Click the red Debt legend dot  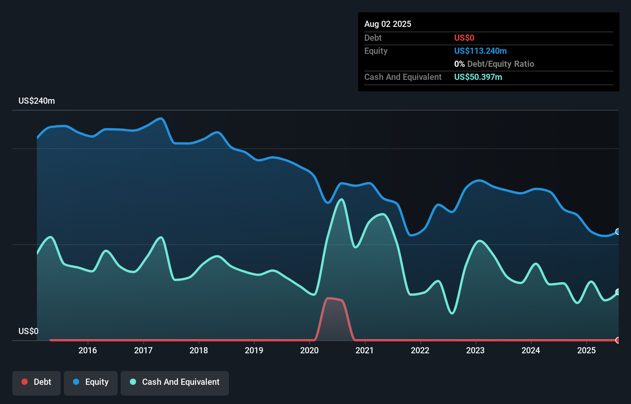(x=24, y=382)
